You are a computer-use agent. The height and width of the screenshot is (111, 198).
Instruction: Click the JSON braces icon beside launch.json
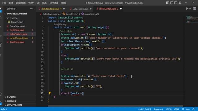click(9, 22)
